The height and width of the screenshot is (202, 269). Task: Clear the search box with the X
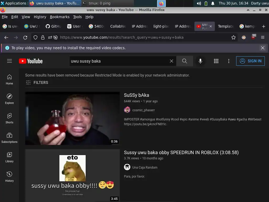(171, 61)
